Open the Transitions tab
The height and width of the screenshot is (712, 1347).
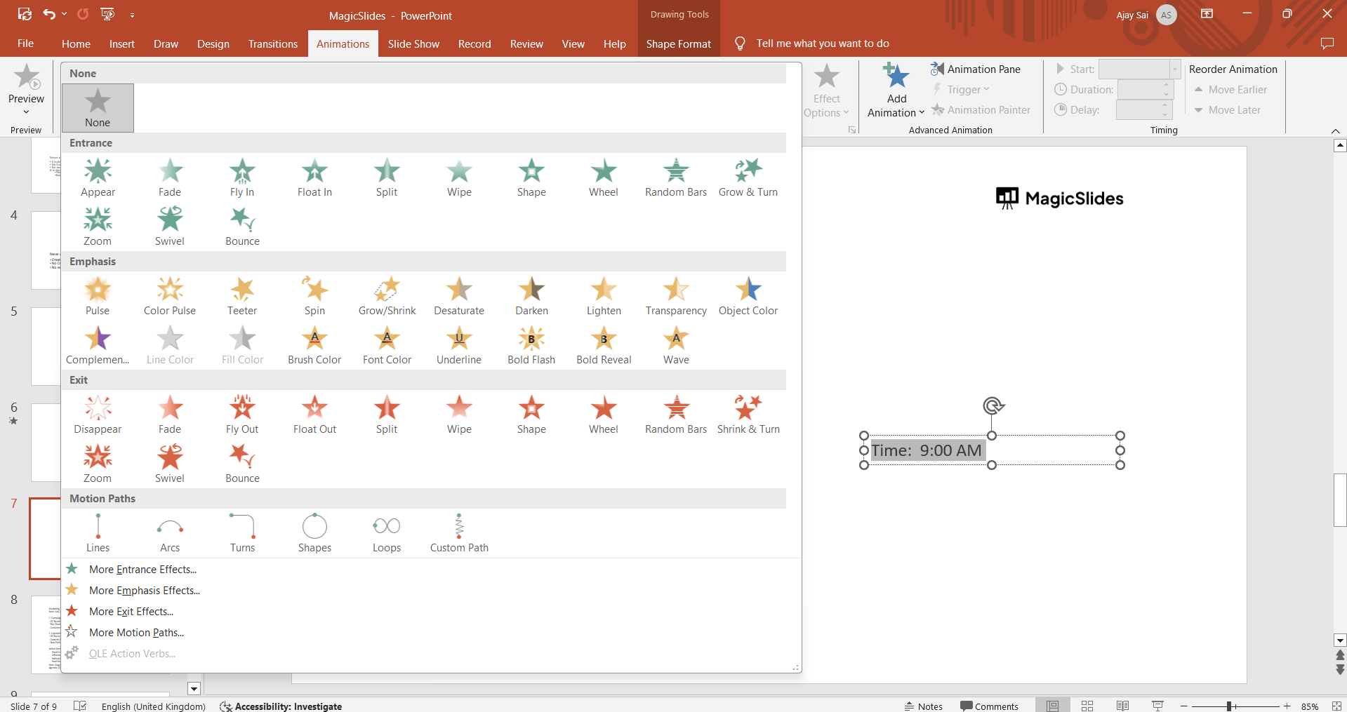coord(273,43)
